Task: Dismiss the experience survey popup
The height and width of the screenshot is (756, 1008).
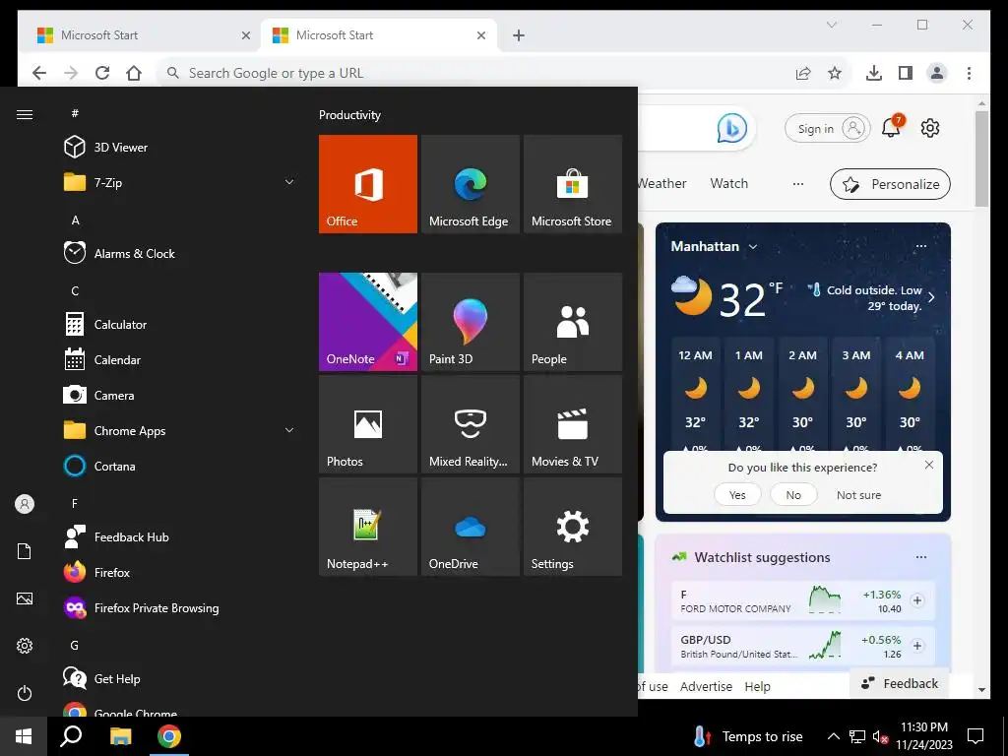Action: tap(929, 465)
